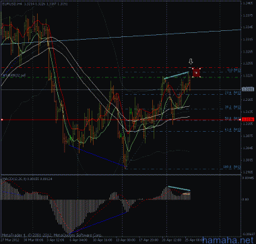This screenshot has width=256, height=244.
Task: Select the 23.6 Fibonacci level label
Action: pyautogui.click(x=232, y=92)
